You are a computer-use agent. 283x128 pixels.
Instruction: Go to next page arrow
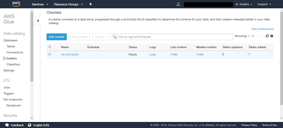[x=261, y=36]
